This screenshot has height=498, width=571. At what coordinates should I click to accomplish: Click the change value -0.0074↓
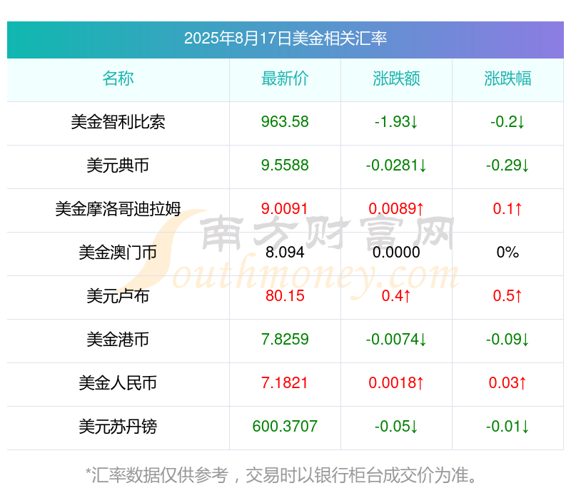click(396, 340)
